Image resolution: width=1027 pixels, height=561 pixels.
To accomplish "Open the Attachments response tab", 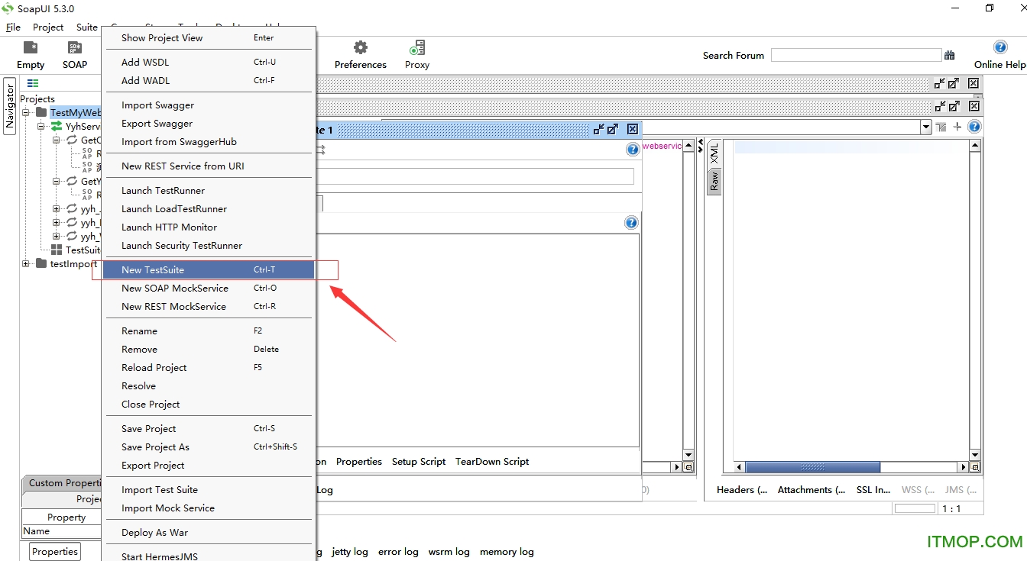I will pos(812,489).
